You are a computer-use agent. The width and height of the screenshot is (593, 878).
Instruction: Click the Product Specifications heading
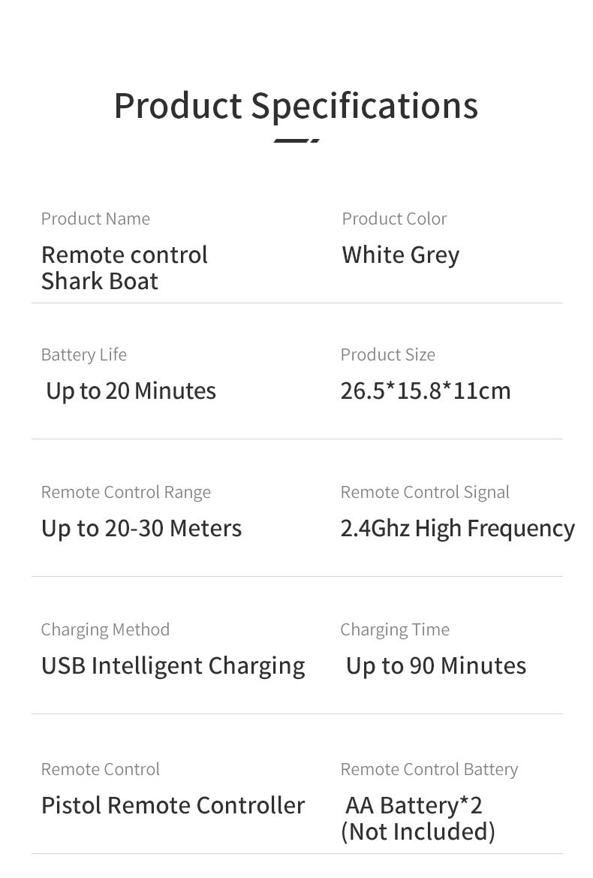tap(296, 105)
